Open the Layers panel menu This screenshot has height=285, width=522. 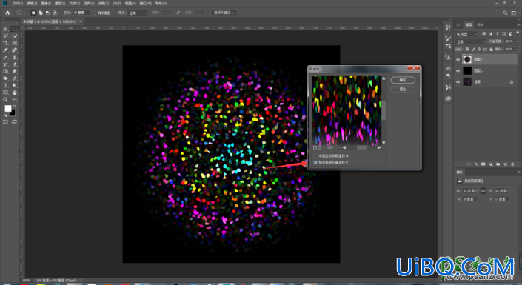519,24
